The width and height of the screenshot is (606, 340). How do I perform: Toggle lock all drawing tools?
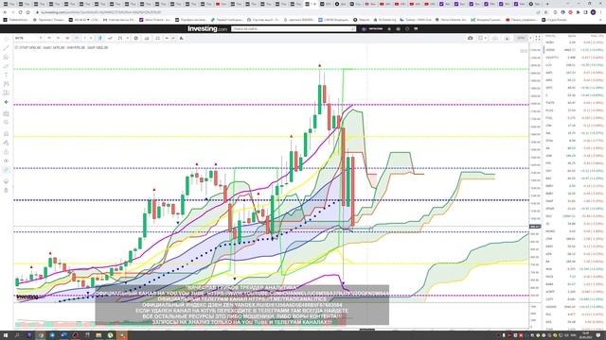click(x=6, y=152)
